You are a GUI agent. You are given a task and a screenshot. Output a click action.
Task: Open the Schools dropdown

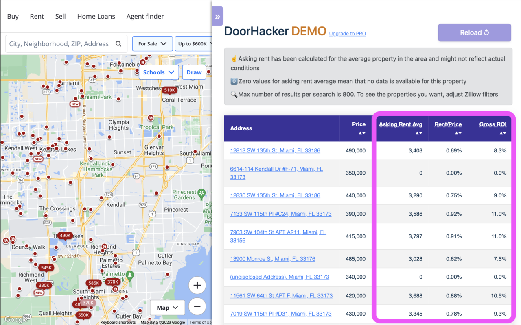tap(158, 72)
